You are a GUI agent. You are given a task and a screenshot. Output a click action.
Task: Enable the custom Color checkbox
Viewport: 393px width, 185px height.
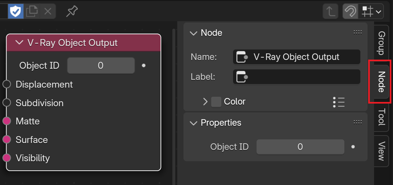(x=216, y=102)
